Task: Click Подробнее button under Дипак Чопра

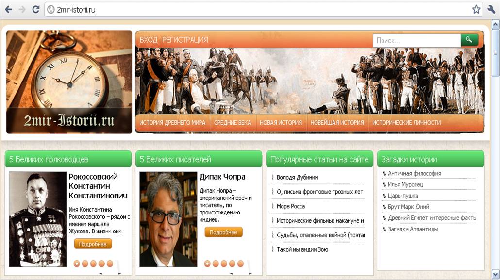Action: pos(223,232)
